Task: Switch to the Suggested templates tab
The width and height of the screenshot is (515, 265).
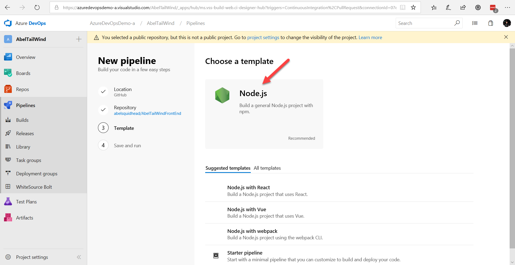Action: pos(228,168)
